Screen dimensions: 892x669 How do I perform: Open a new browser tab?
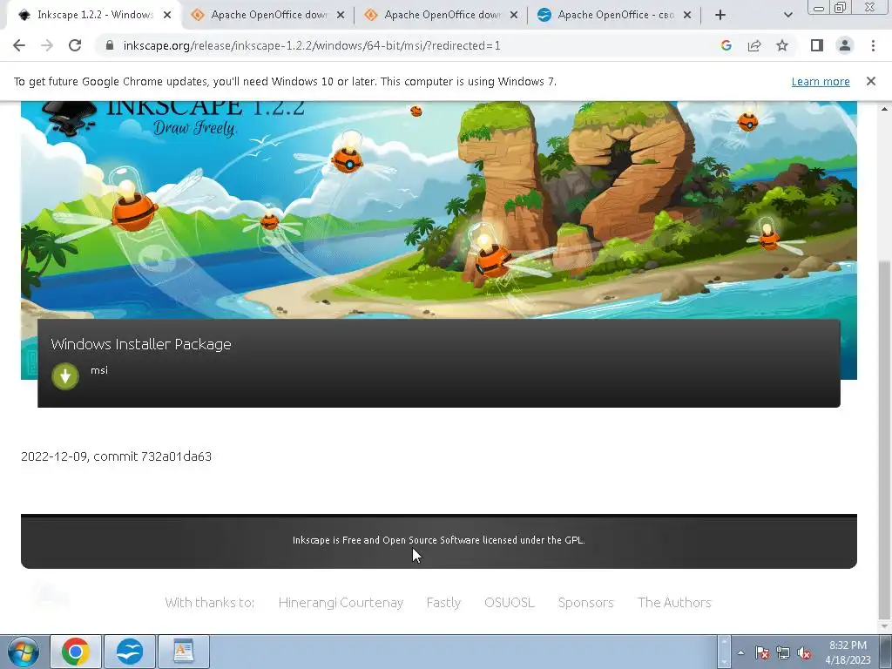(720, 15)
